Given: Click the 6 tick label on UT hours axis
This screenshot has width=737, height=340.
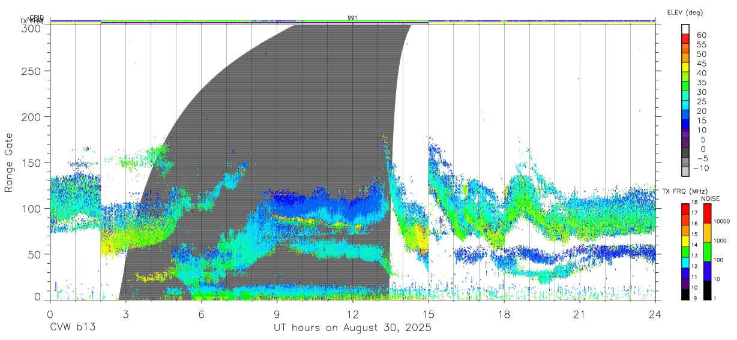Looking at the screenshot, I should tap(201, 314).
